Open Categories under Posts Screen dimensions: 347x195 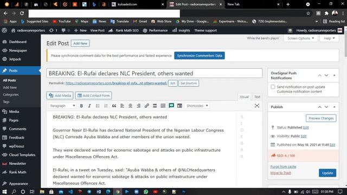(x=11, y=95)
